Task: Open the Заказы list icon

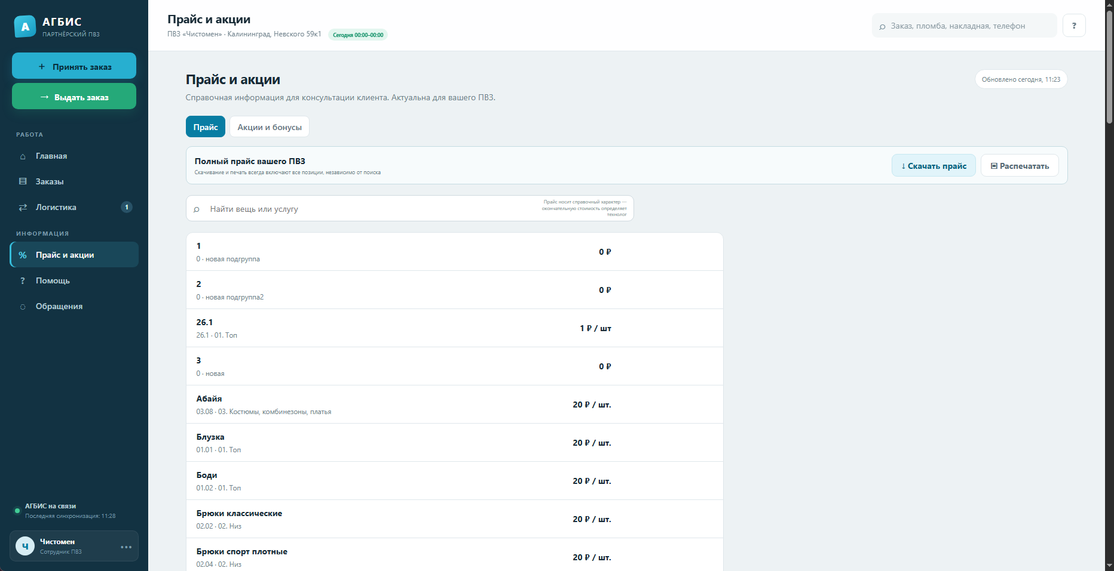Action: point(23,181)
